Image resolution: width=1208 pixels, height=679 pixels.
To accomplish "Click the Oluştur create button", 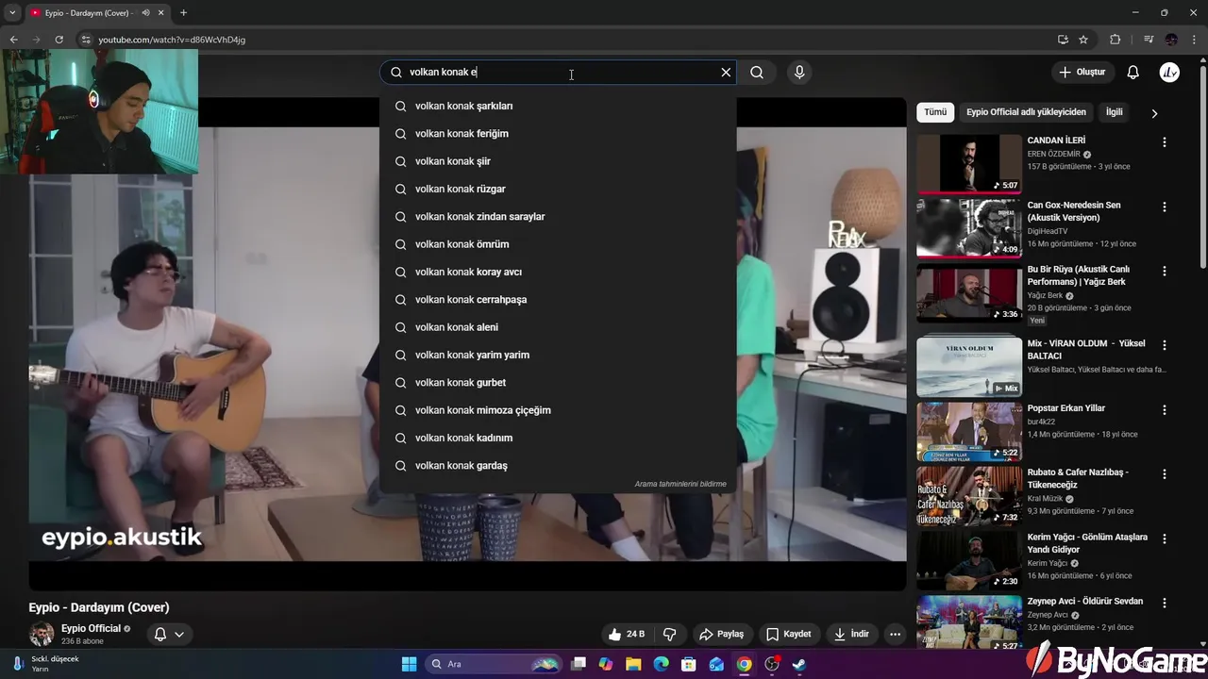I will point(1082,73).
